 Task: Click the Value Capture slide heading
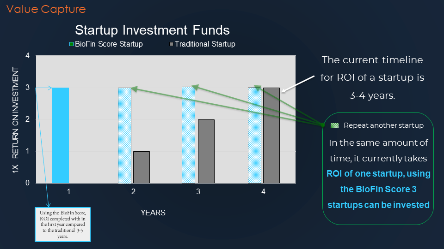(x=46, y=9)
